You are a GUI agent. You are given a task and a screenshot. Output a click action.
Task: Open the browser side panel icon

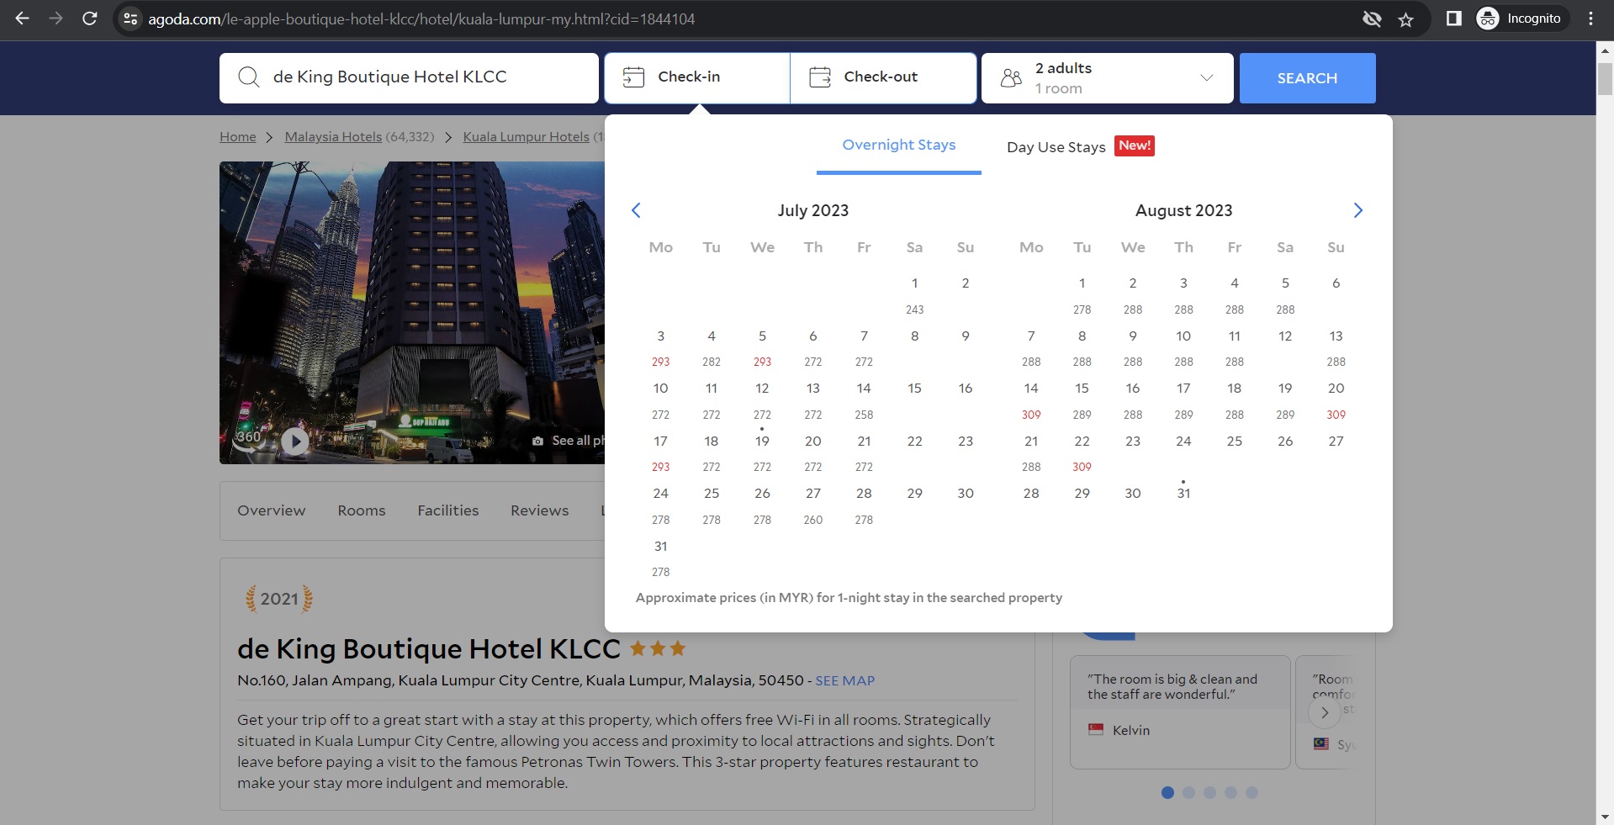[x=1453, y=19]
